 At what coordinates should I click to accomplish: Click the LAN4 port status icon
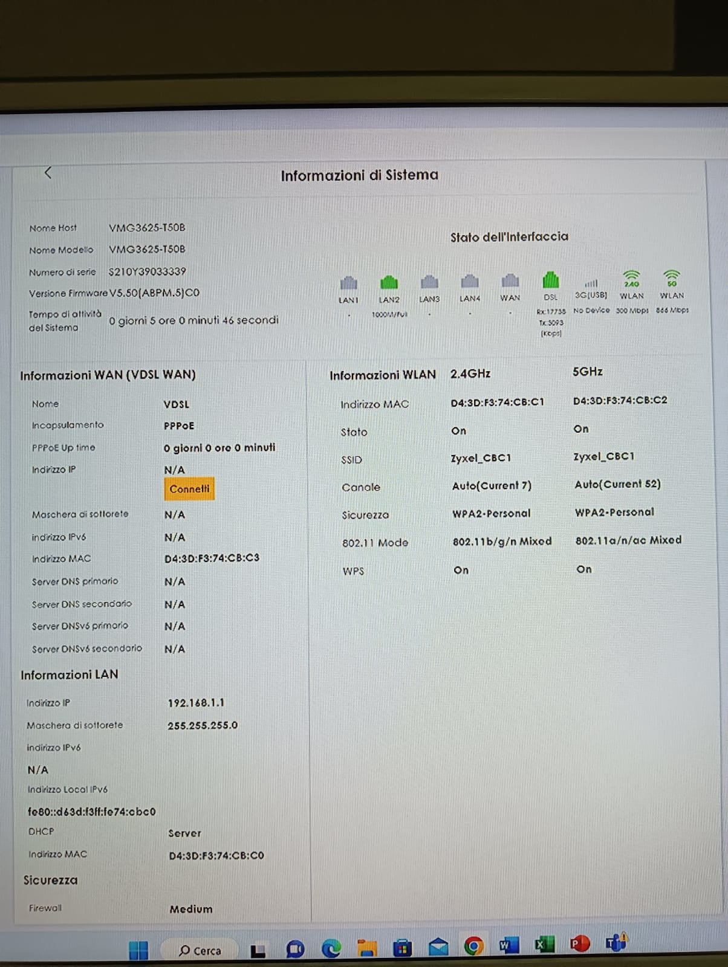(470, 281)
